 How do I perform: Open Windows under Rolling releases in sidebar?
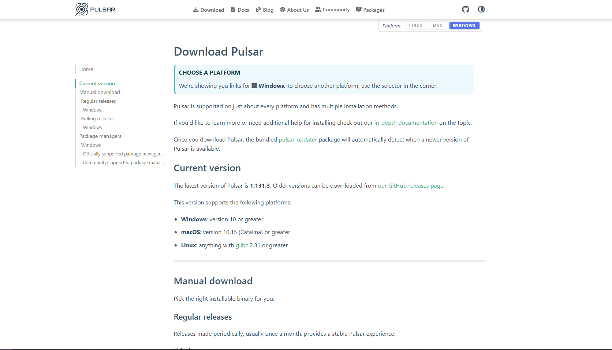(92, 127)
